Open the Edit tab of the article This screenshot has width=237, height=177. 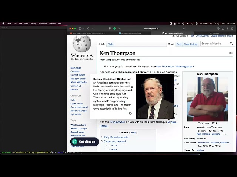pos(179,44)
